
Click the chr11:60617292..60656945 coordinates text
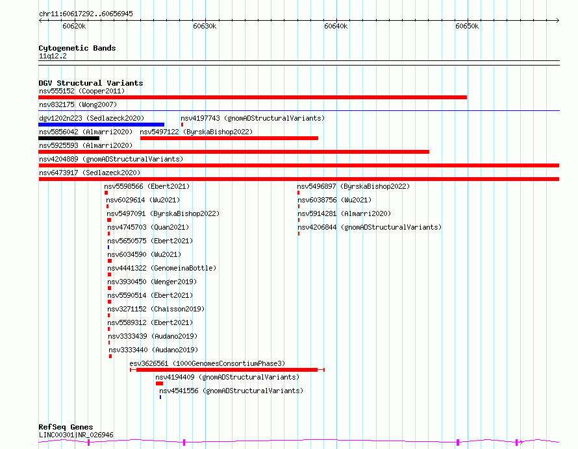point(86,14)
